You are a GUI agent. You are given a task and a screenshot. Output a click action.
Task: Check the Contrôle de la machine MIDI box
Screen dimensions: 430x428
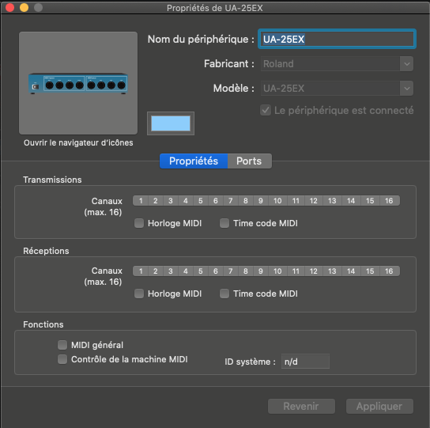pyautogui.click(x=62, y=359)
